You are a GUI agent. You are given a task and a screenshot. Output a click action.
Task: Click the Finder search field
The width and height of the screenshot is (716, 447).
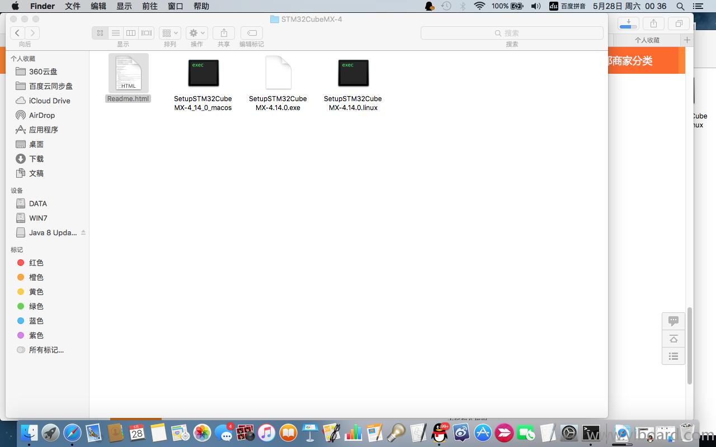coord(512,33)
